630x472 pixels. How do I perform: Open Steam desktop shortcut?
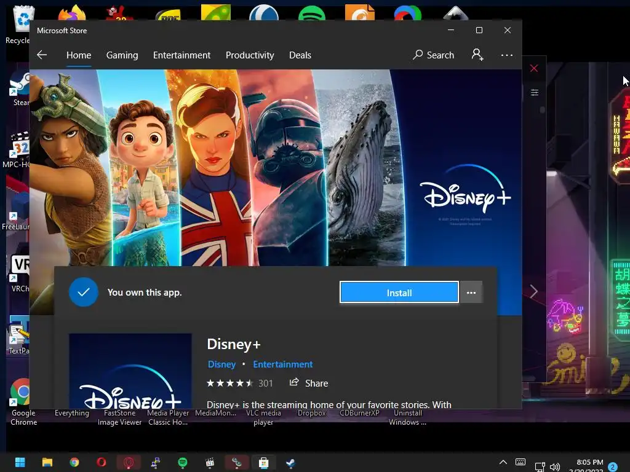pos(19,88)
